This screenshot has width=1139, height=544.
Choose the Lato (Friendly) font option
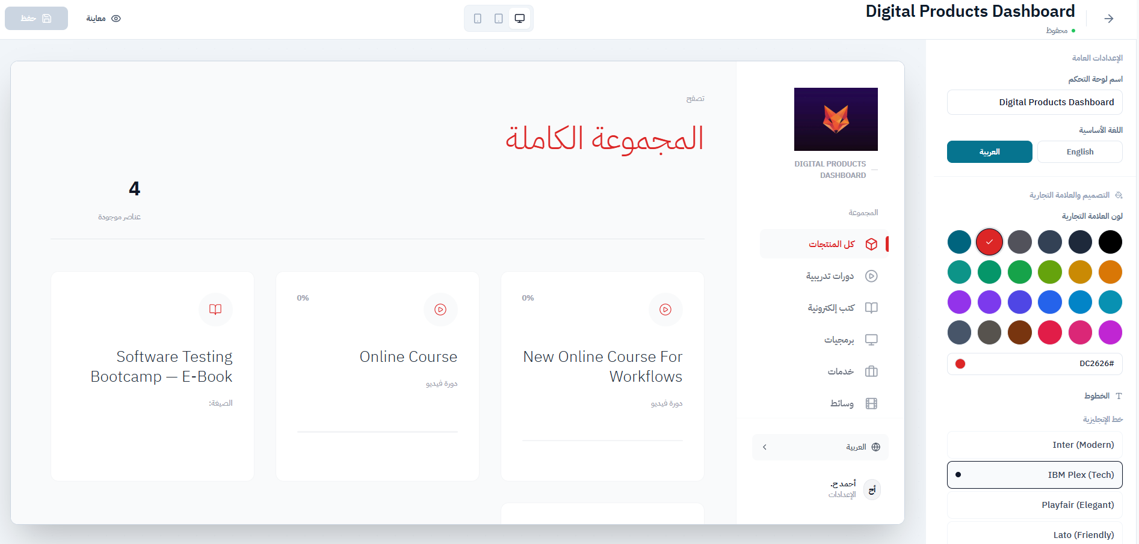[x=1035, y=534]
